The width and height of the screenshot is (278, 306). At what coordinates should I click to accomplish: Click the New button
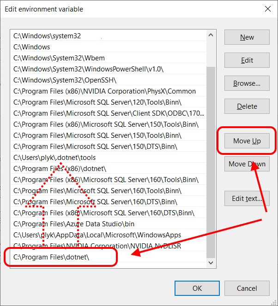tap(247, 37)
